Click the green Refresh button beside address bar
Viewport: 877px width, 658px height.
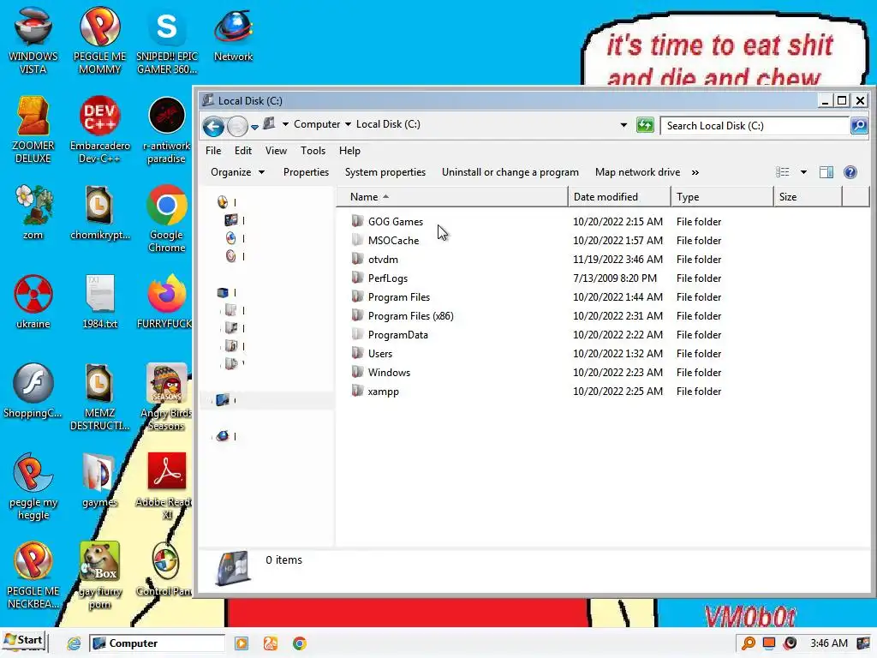(645, 125)
